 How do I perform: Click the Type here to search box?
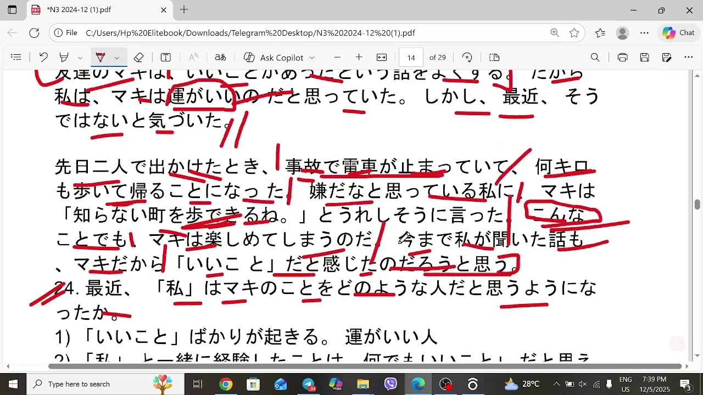pos(107,384)
